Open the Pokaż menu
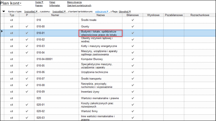 [x=52, y=2]
